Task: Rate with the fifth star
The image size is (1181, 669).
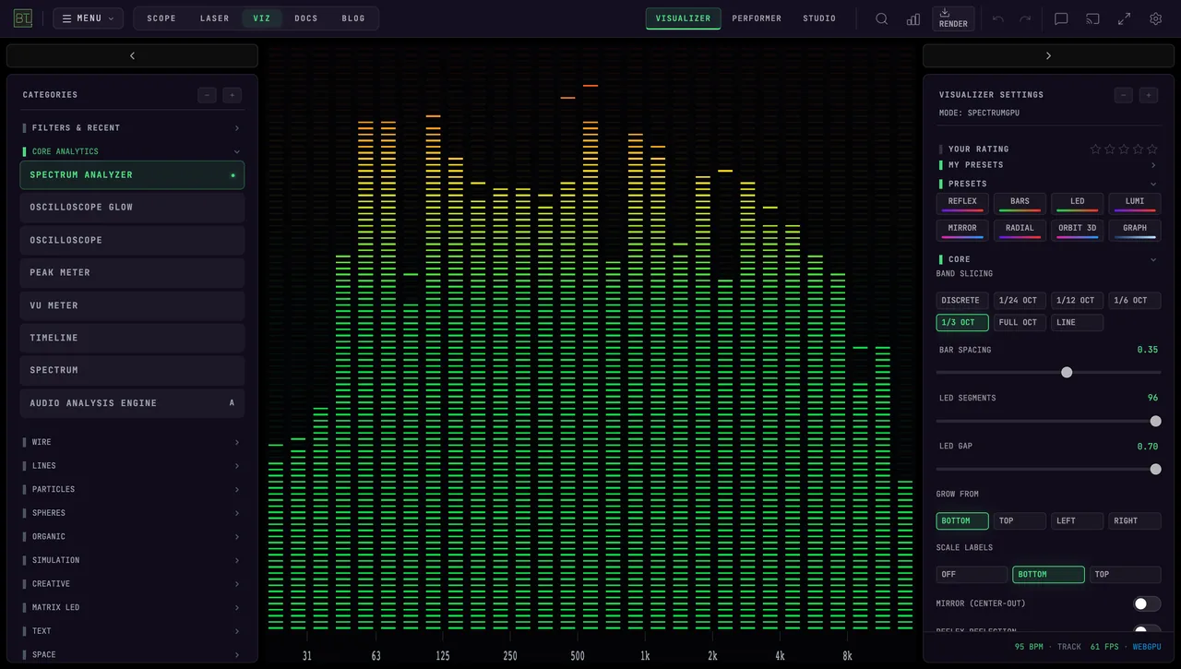Action: tap(1151, 149)
